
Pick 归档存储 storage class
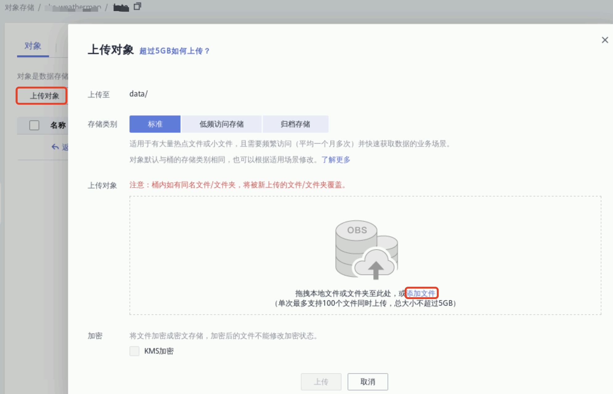click(295, 124)
